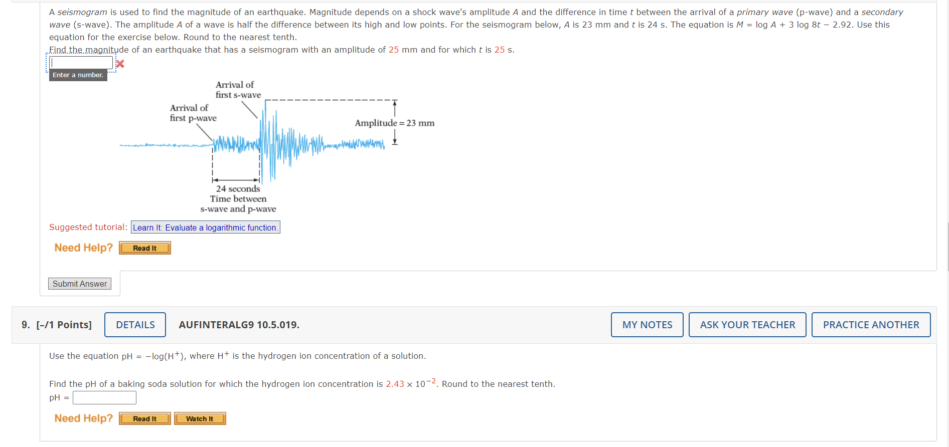Click the Need Help link for problem 9

83,418
